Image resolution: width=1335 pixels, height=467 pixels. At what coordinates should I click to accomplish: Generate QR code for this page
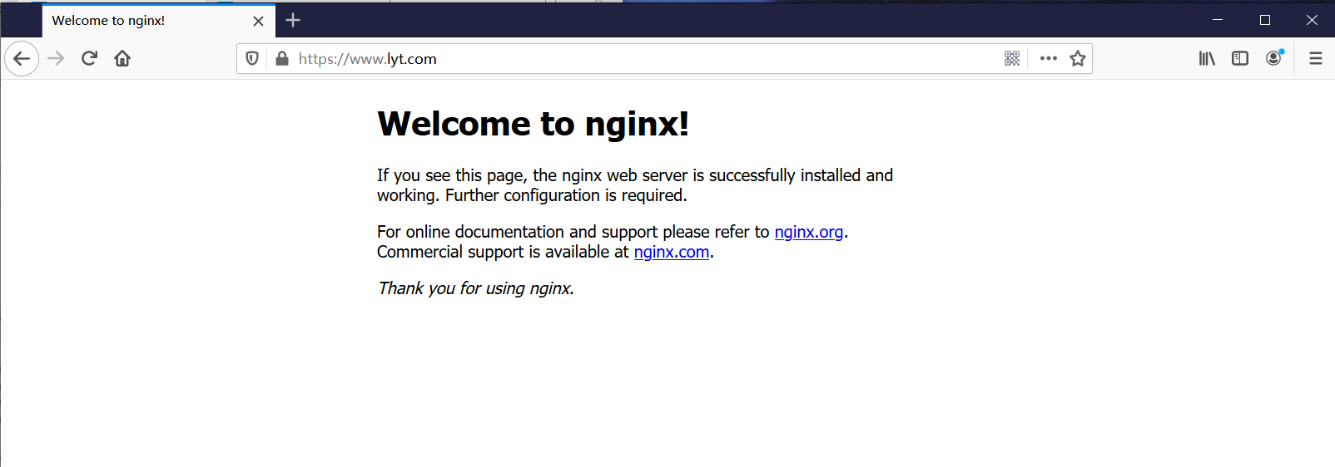1012,58
